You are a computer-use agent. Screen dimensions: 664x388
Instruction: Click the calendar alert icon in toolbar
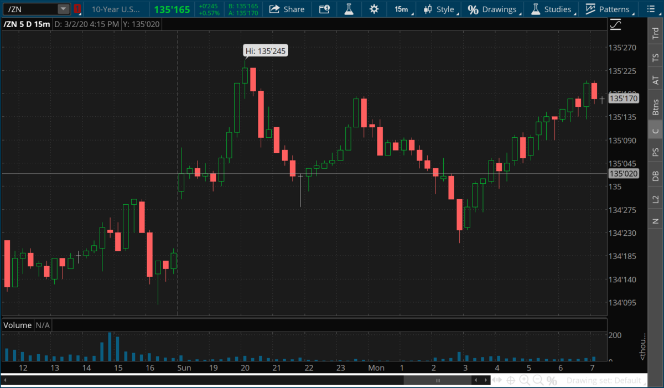[324, 9]
